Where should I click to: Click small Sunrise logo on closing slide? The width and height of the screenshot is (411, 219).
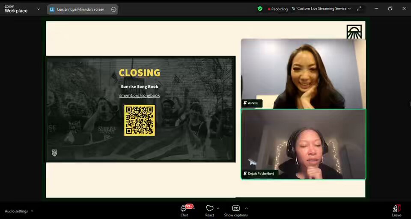pyautogui.click(x=54, y=153)
